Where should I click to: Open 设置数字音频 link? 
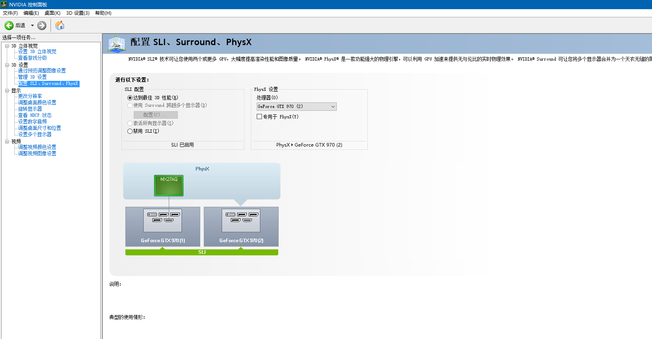point(33,121)
